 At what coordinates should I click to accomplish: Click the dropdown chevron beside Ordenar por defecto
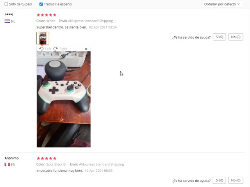238,4
